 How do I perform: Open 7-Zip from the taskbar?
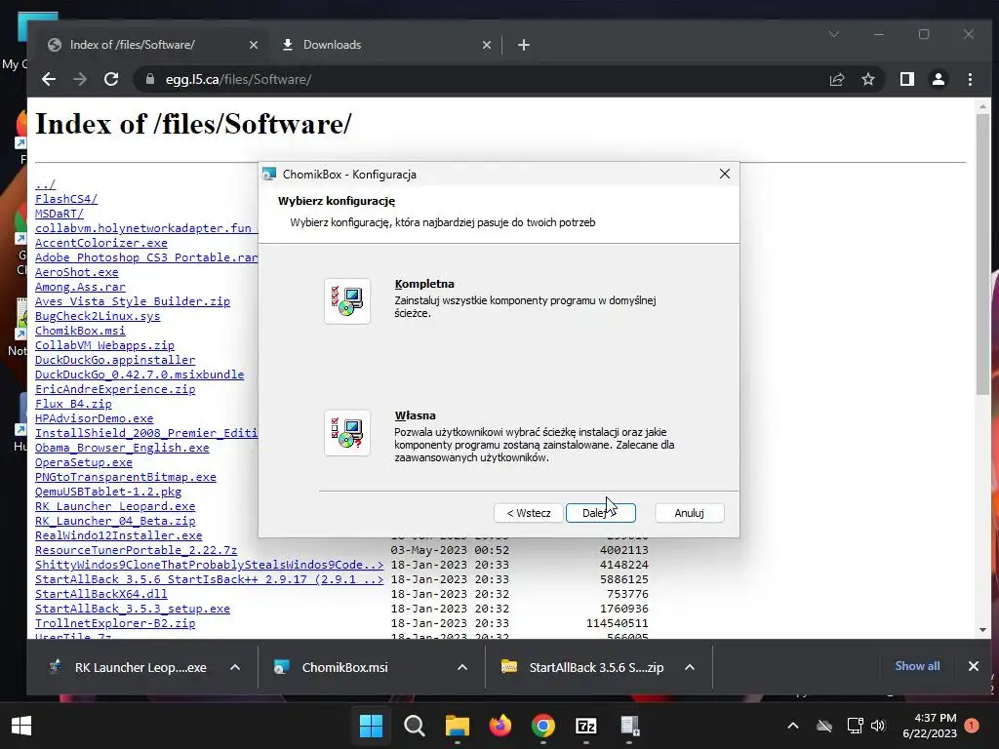(x=585, y=726)
